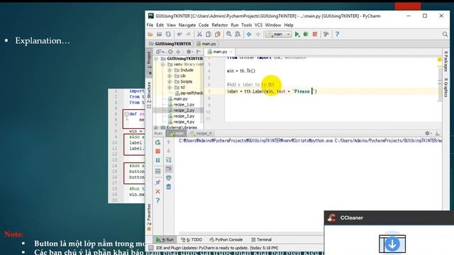The image size is (454, 255).
Task: Hide the Project tool panel
Action: (199, 52)
